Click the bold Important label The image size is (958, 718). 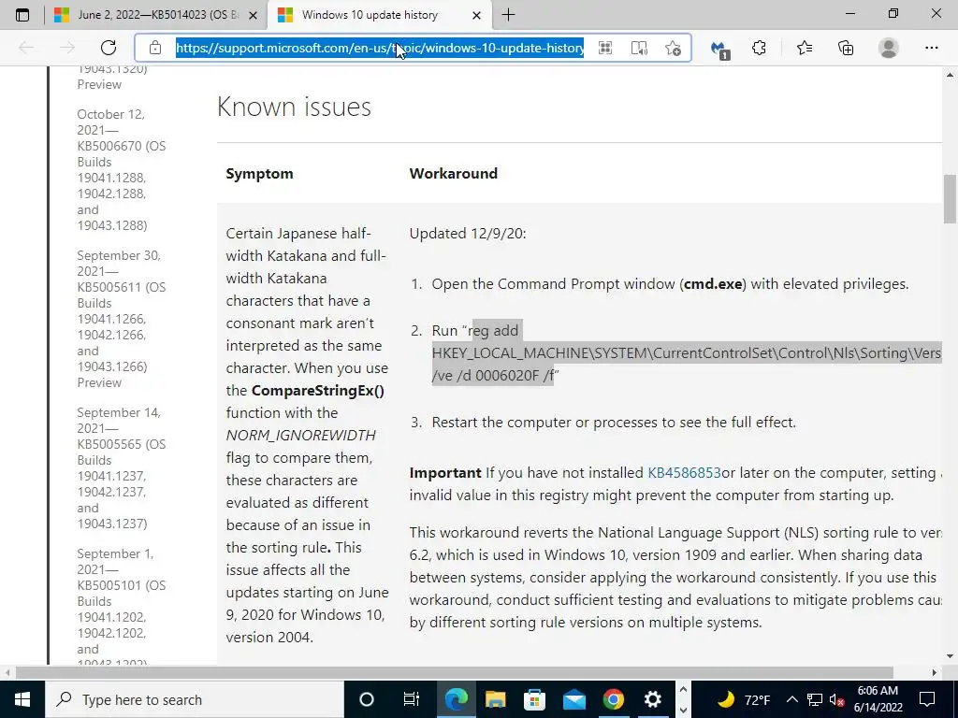(x=445, y=472)
